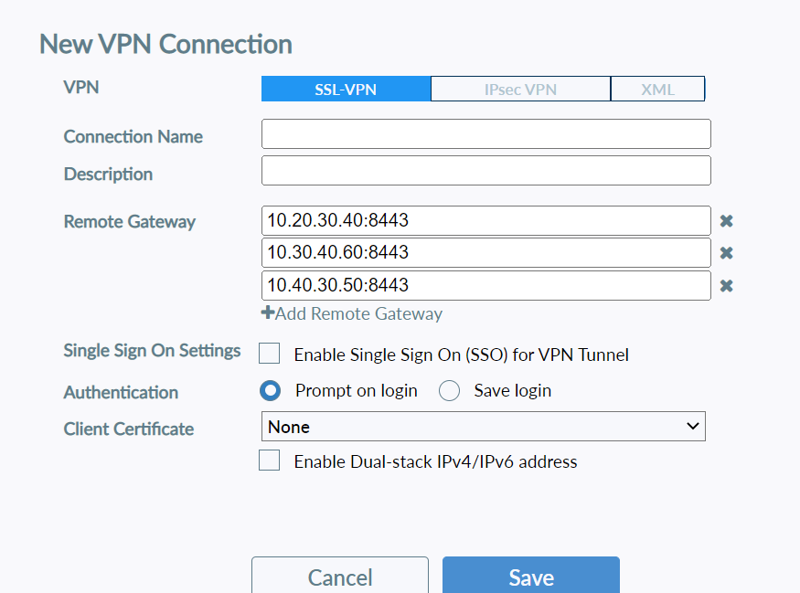800x593 pixels.
Task: Edit the first Remote Gateway address field
Action: click(x=485, y=221)
